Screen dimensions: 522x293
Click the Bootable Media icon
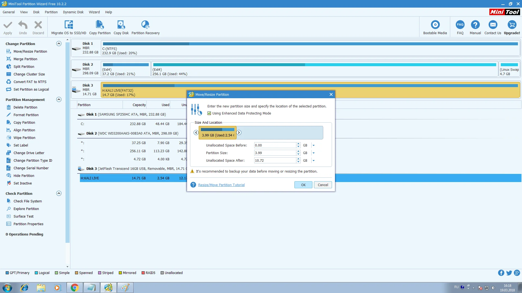tap(435, 25)
